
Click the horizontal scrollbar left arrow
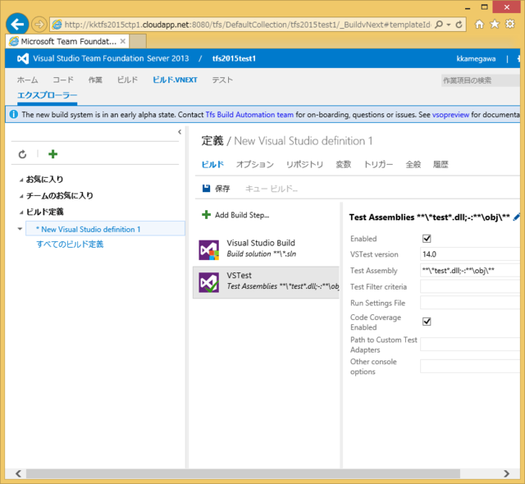click(x=18, y=473)
